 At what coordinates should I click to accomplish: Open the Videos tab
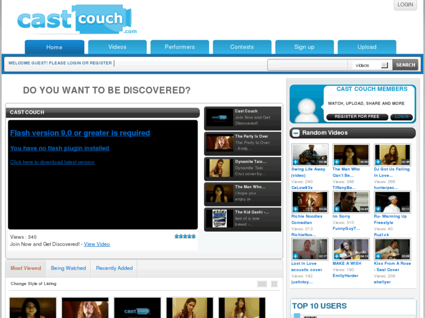coord(118,47)
